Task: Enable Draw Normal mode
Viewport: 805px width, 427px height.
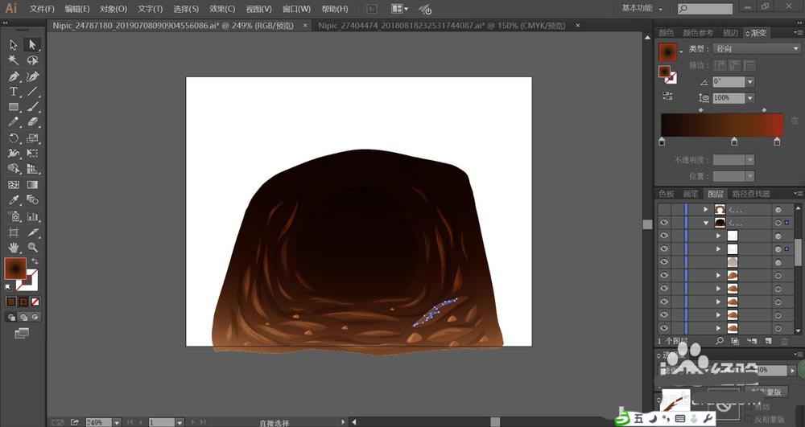Action: point(11,318)
